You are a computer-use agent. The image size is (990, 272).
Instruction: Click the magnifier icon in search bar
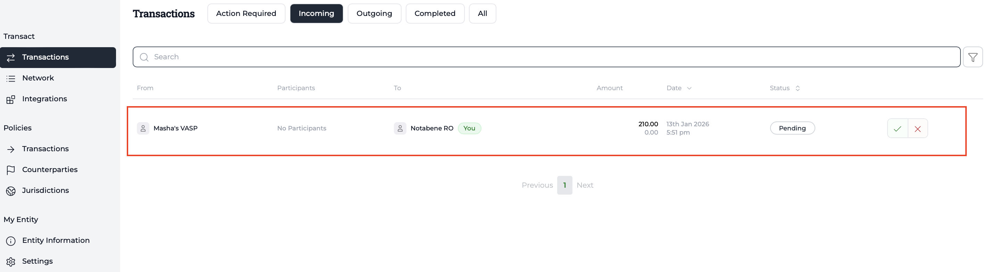click(x=144, y=57)
